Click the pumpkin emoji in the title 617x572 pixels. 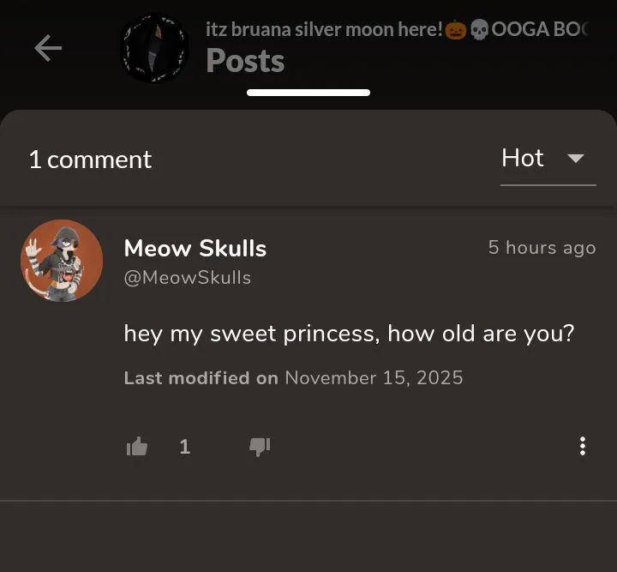tap(455, 30)
